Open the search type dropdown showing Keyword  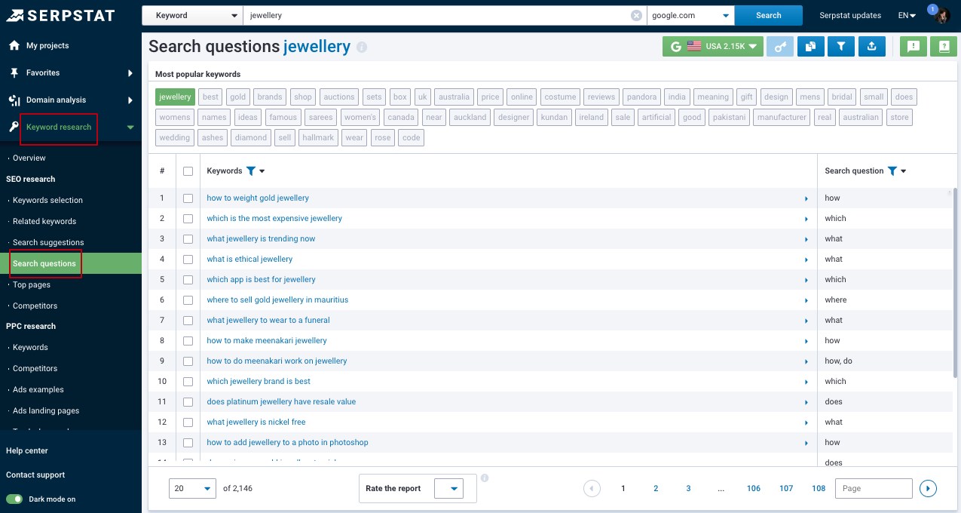(x=192, y=14)
